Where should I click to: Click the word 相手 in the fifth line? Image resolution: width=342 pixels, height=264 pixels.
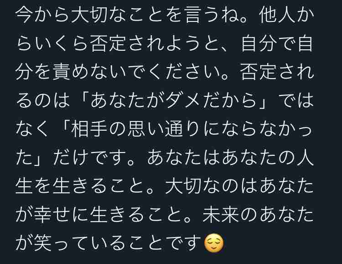[x=89, y=129]
